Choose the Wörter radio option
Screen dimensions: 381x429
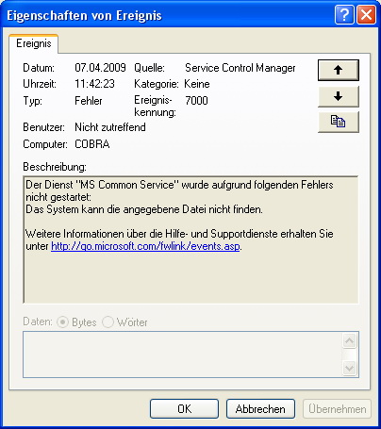pyautogui.click(x=108, y=322)
